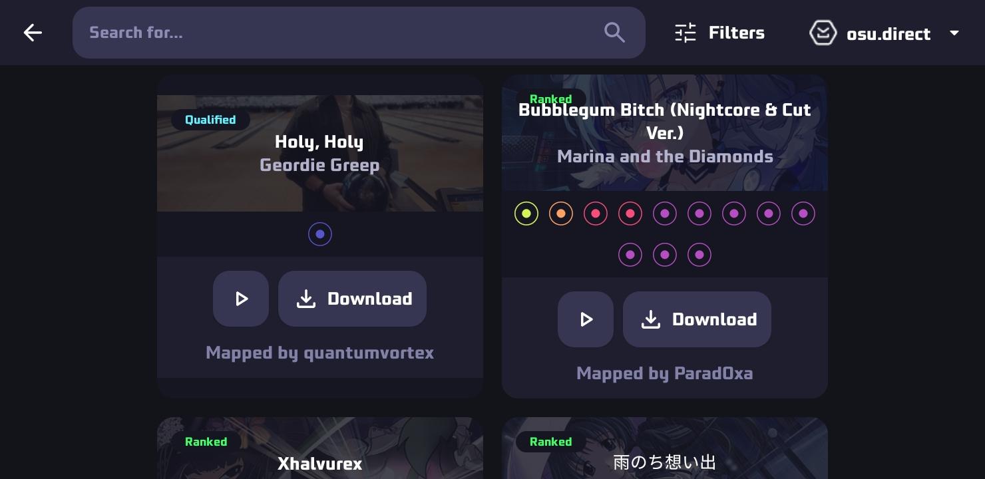Screen dimensions: 985x479
Task: Open the Xhalvurex beatmap card
Action: pyautogui.click(x=320, y=448)
